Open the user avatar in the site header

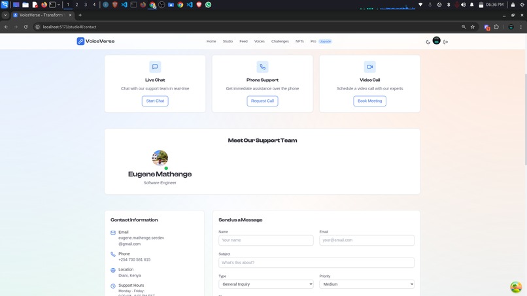point(436,41)
